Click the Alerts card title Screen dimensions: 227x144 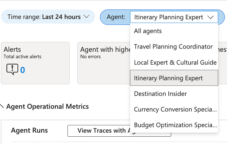point(12,50)
